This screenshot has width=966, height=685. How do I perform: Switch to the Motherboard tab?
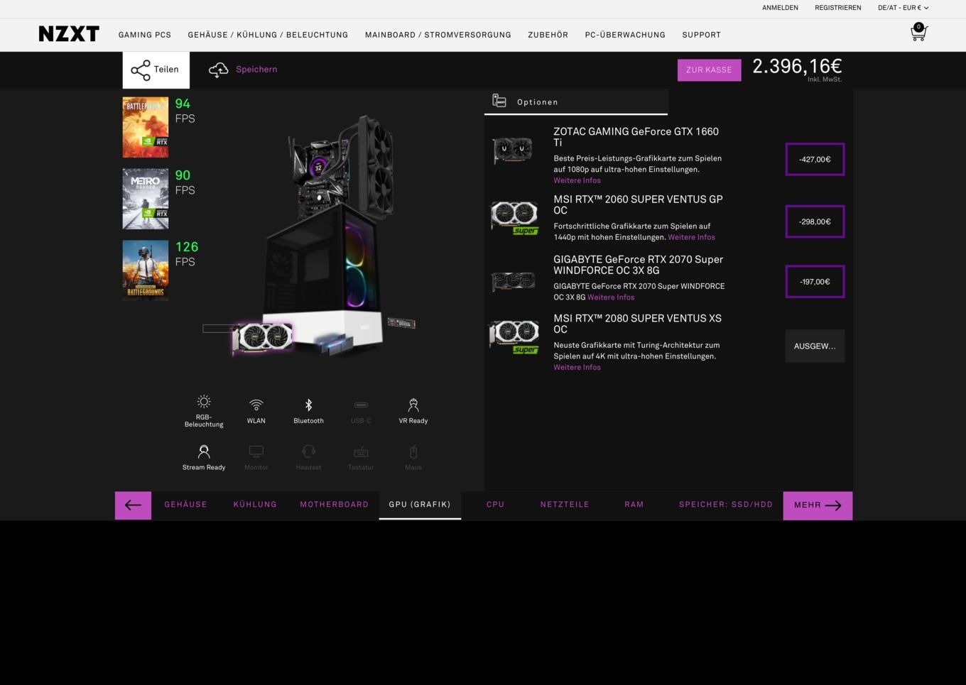coord(335,505)
